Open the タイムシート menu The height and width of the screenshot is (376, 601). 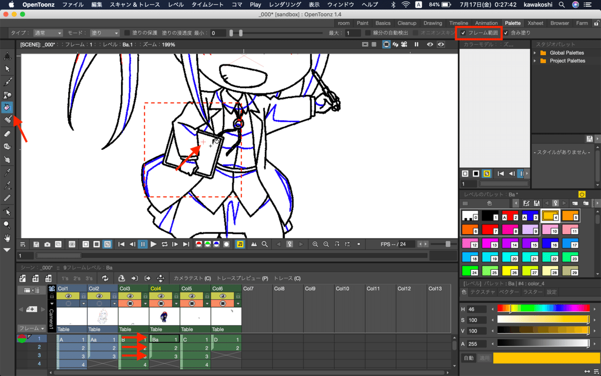click(208, 5)
